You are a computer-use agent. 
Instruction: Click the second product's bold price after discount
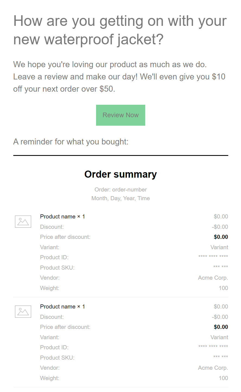[x=221, y=327]
